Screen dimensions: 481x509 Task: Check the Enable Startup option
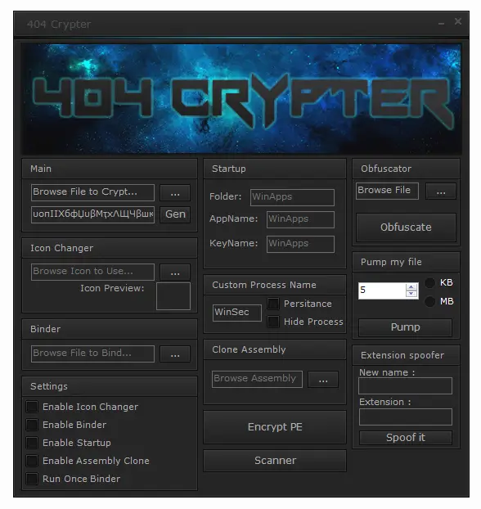click(32, 443)
